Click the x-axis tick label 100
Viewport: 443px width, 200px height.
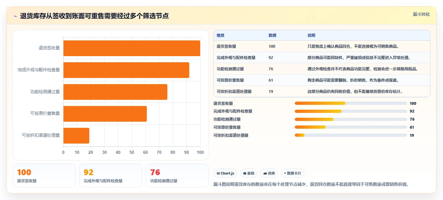click(200, 152)
